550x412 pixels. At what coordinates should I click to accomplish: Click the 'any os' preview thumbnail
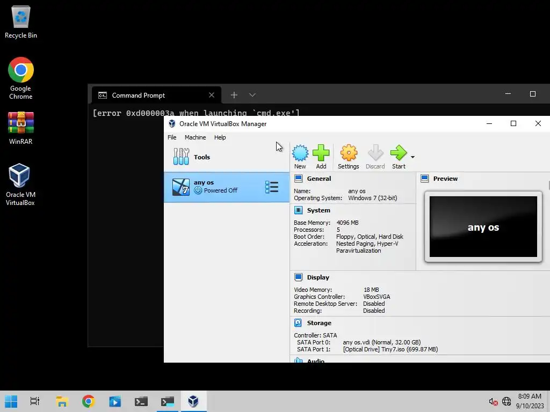[483, 227]
